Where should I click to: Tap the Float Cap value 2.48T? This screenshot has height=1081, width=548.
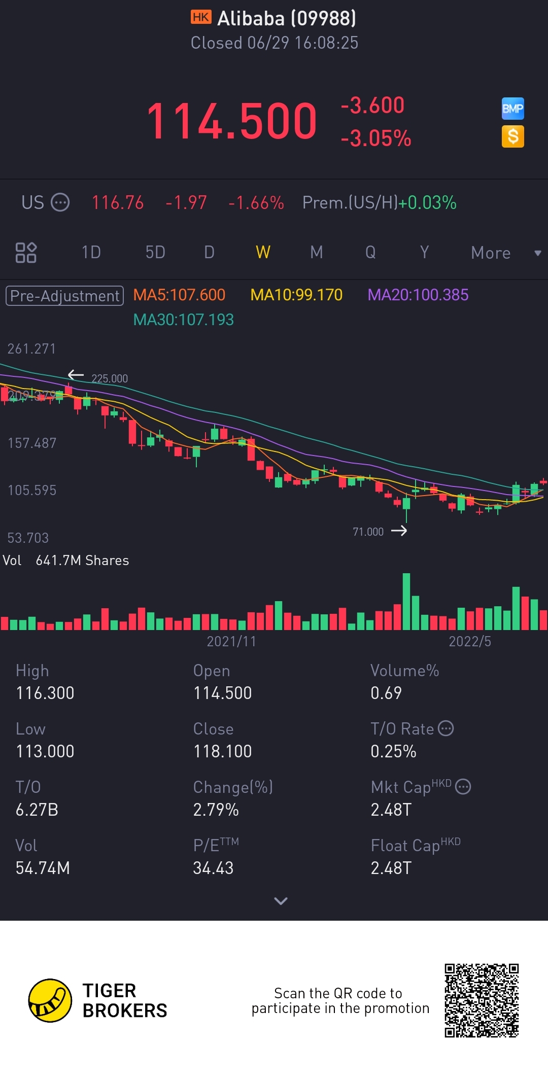click(391, 868)
